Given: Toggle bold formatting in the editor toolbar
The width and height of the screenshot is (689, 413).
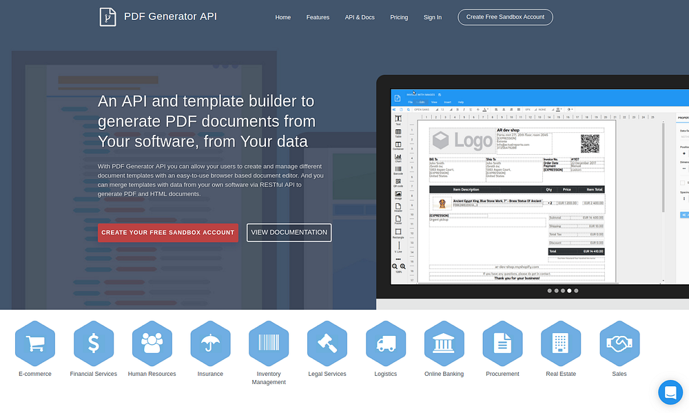Looking at the screenshot, I should [457, 109].
